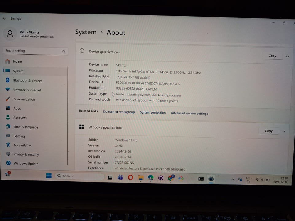Click the Windows logo in Windows specifications
The image size is (295, 221).
point(81,127)
